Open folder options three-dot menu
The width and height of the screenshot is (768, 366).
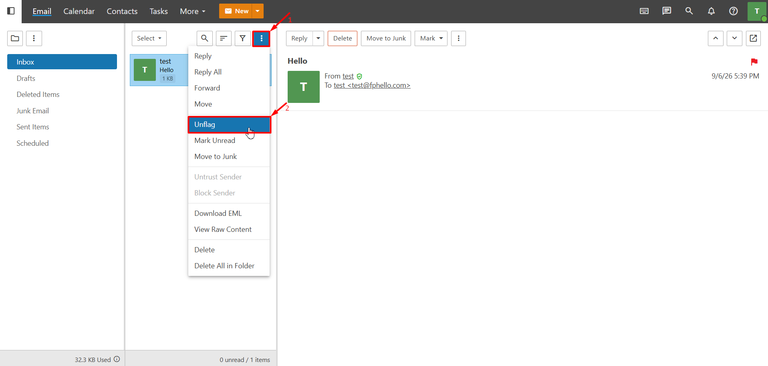pos(34,38)
